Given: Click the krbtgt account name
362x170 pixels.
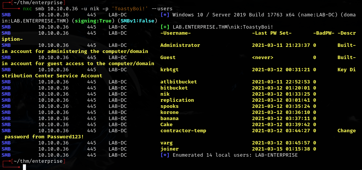Looking at the screenshot, I should coord(170,69).
